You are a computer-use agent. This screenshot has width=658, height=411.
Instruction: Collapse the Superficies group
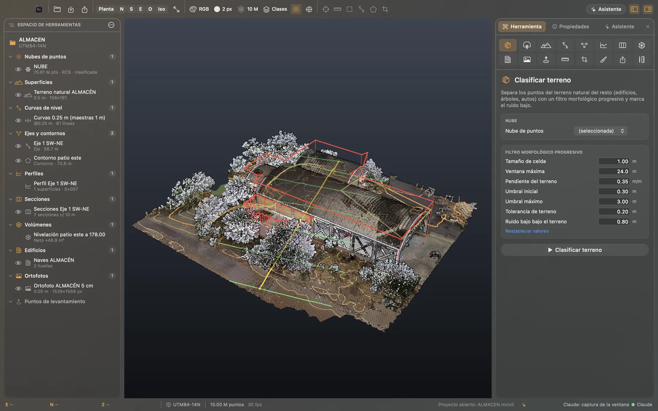[11, 82]
